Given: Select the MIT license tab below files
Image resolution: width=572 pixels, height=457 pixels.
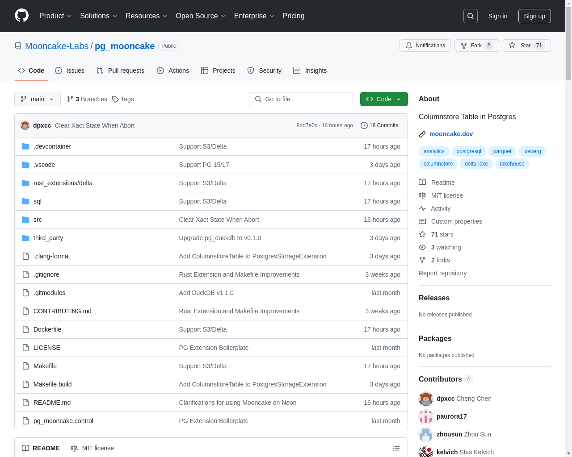Looking at the screenshot, I should point(92,448).
